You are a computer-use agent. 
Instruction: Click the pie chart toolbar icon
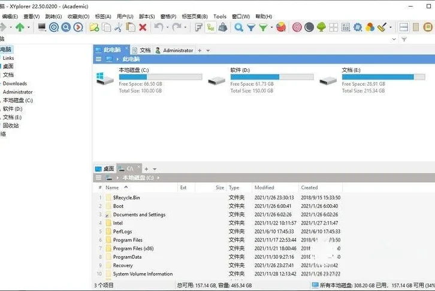281,27
